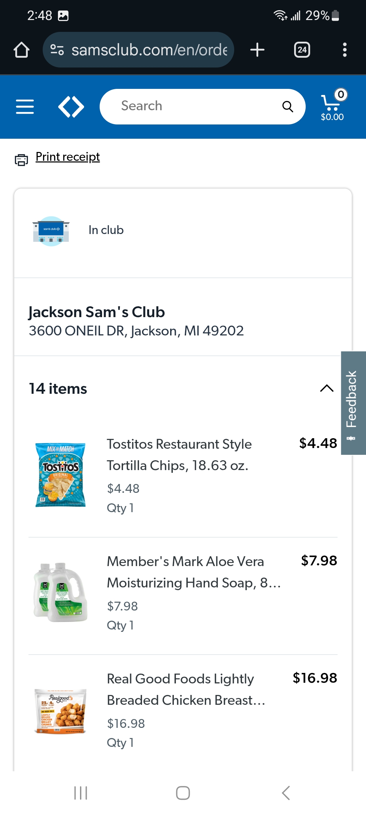Open the Tostitos chips product image
Image resolution: width=366 pixels, height=814 pixels.
pos(61,474)
